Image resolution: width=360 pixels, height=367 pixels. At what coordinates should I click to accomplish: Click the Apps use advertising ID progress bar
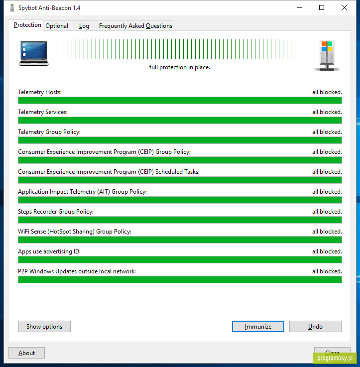pyautogui.click(x=180, y=259)
